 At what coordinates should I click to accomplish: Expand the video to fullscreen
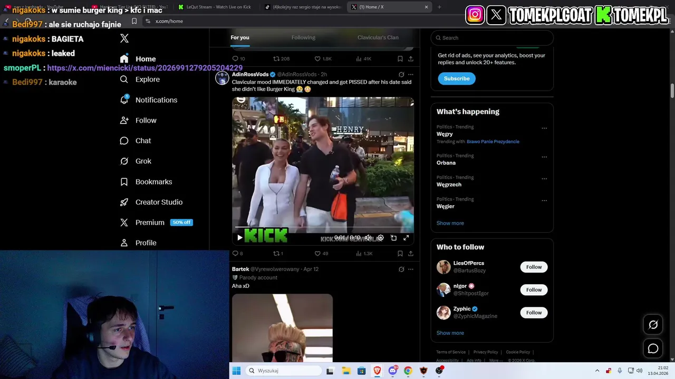click(x=406, y=238)
